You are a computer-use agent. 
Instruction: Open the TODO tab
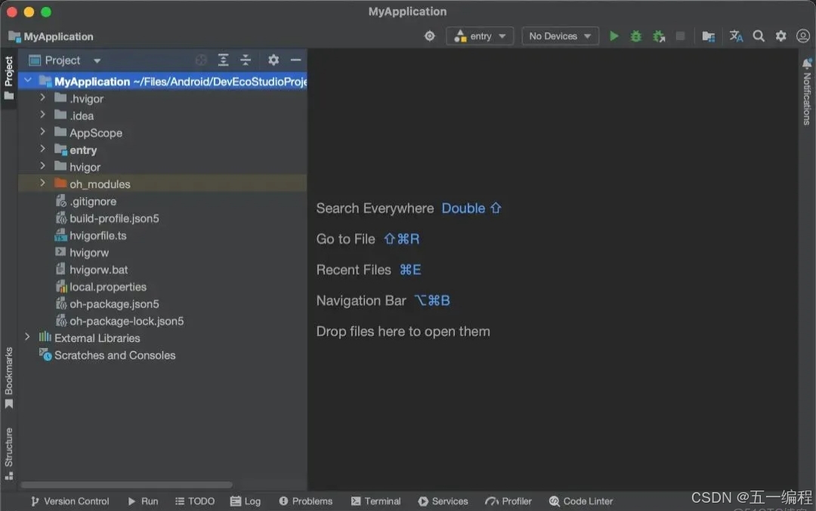pos(195,501)
